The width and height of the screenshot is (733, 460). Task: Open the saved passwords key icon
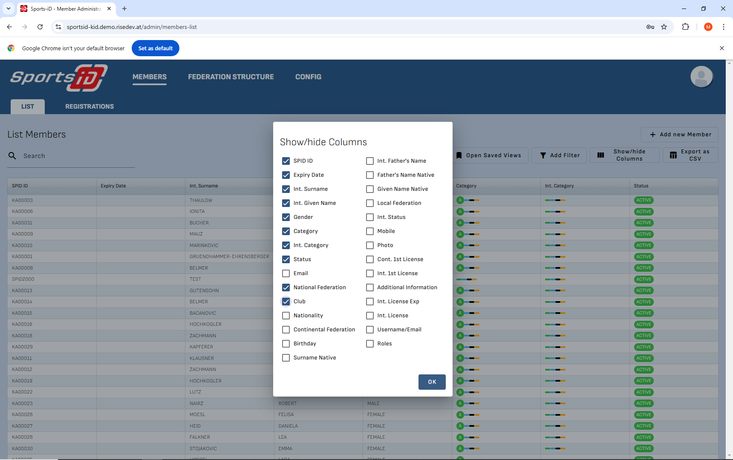pos(650,27)
